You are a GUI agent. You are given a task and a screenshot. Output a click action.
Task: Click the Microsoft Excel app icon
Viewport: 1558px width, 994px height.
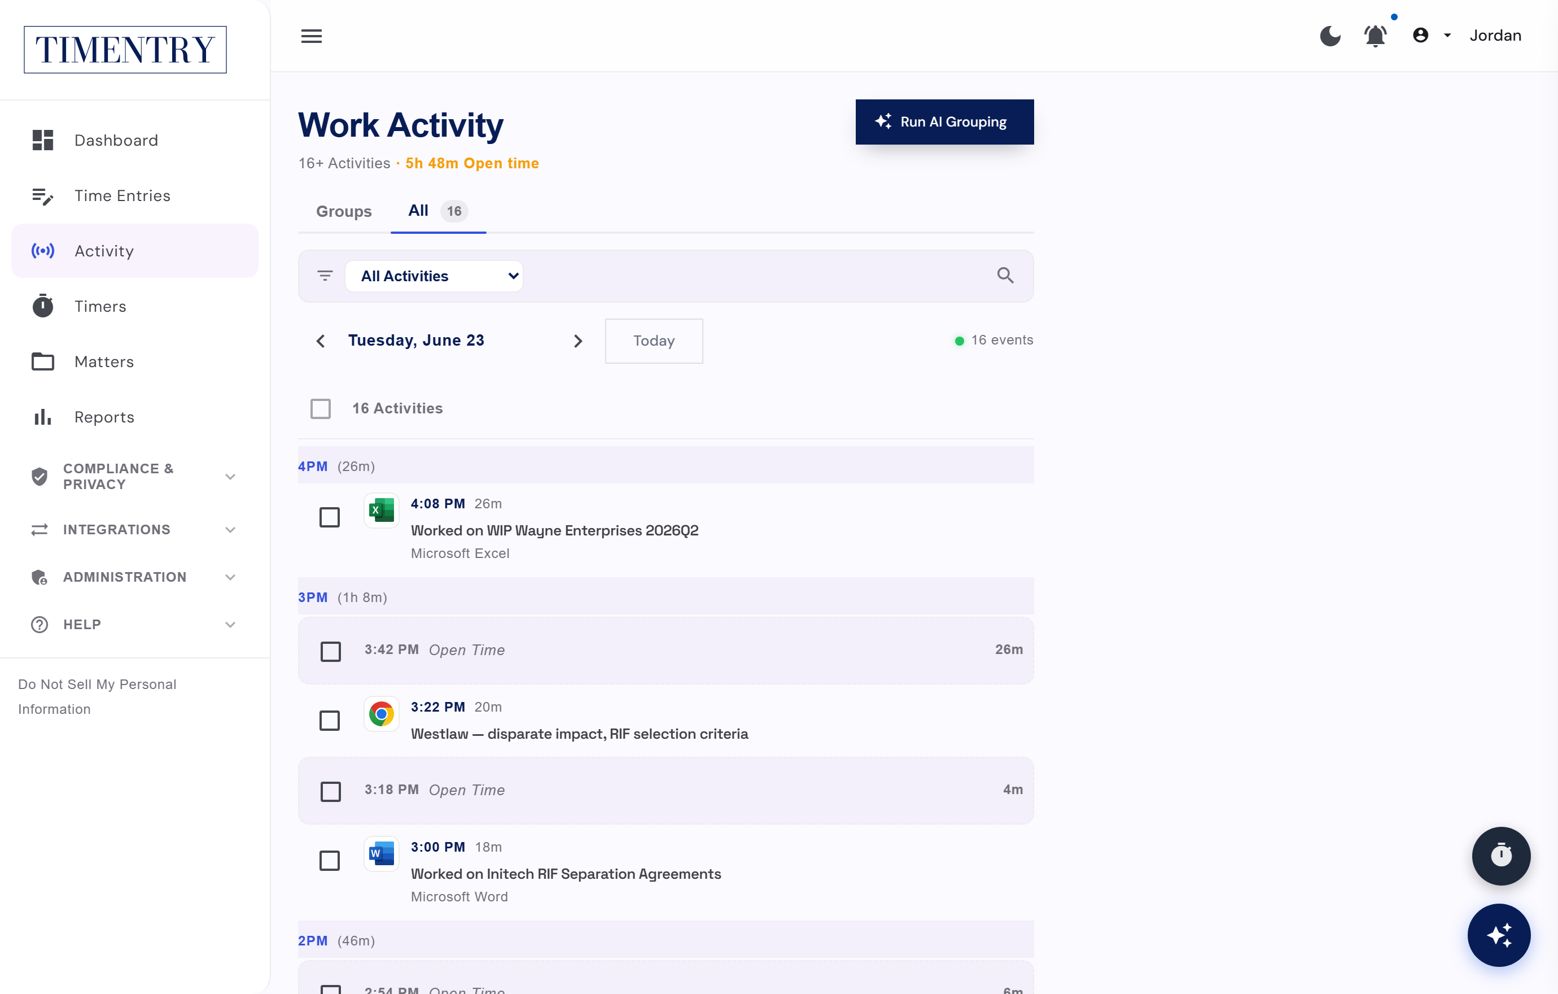pyautogui.click(x=382, y=511)
